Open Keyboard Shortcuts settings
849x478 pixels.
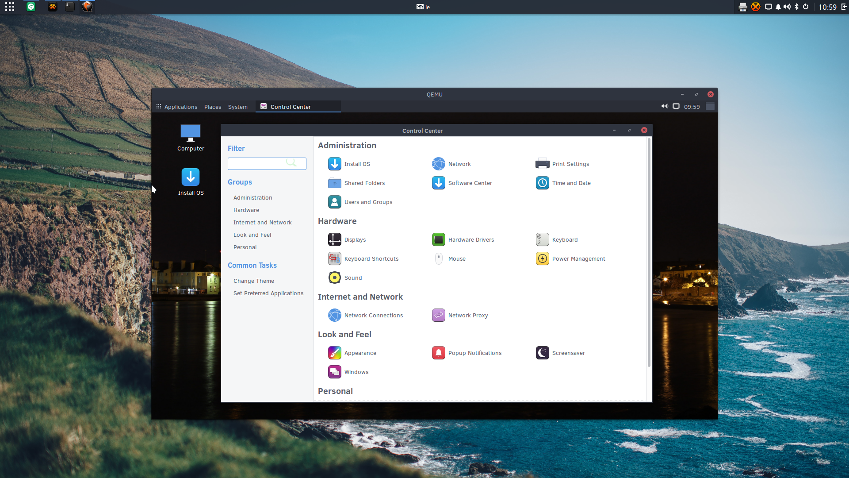click(363, 258)
